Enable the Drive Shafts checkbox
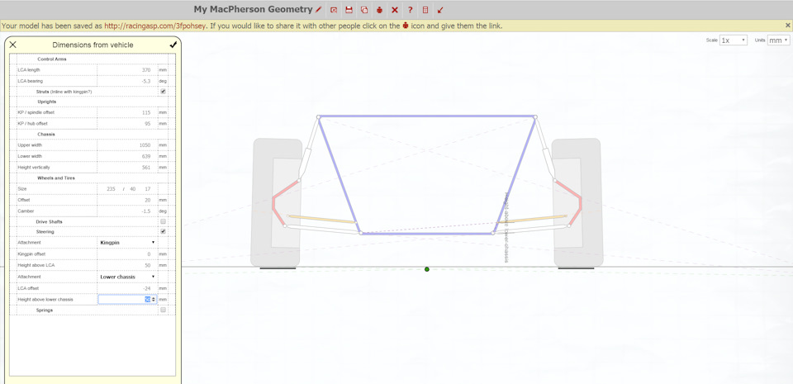793x384 pixels. pos(163,222)
